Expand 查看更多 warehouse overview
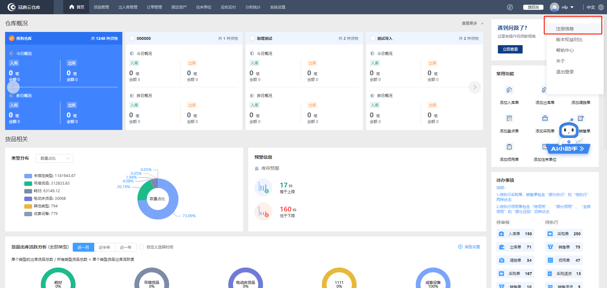 (472, 23)
